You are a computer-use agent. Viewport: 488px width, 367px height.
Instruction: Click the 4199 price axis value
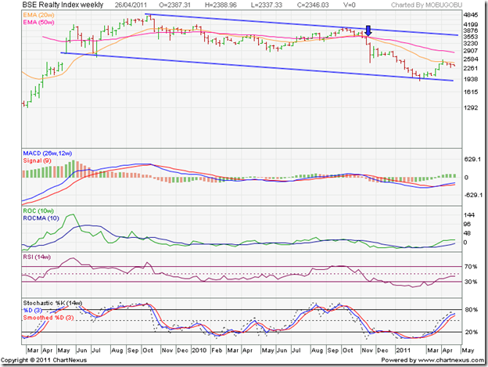click(x=471, y=24)
